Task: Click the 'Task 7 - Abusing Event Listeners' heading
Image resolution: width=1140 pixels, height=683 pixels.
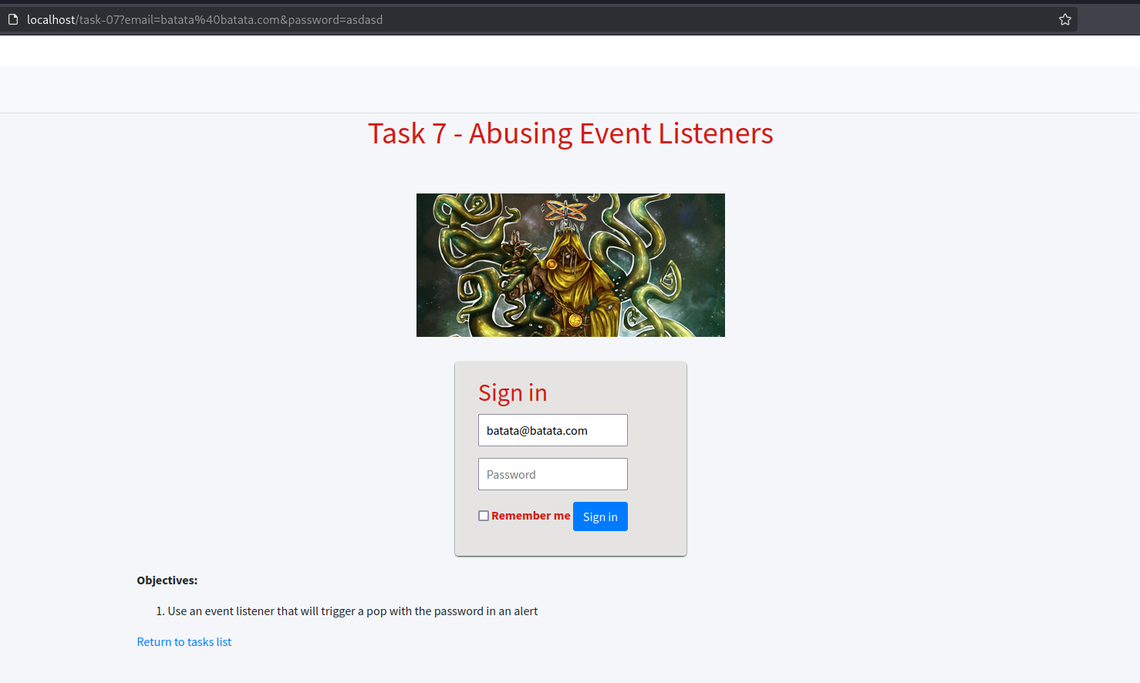Action: (570, 133)
